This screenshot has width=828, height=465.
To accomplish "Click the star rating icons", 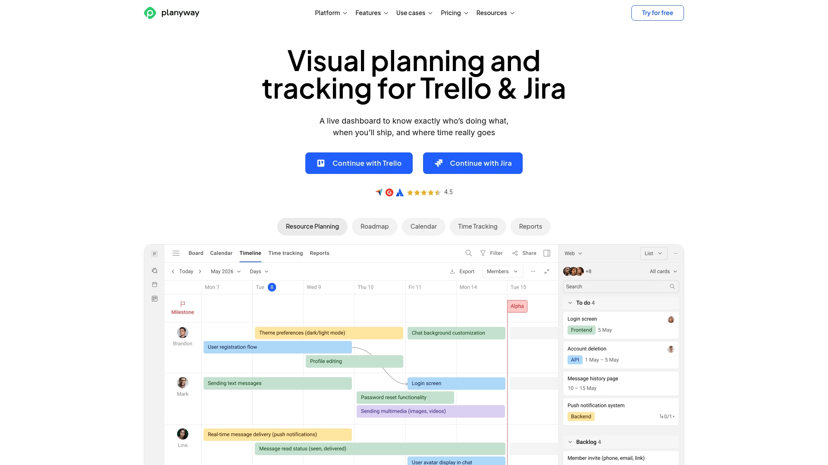I will (424, 192).
